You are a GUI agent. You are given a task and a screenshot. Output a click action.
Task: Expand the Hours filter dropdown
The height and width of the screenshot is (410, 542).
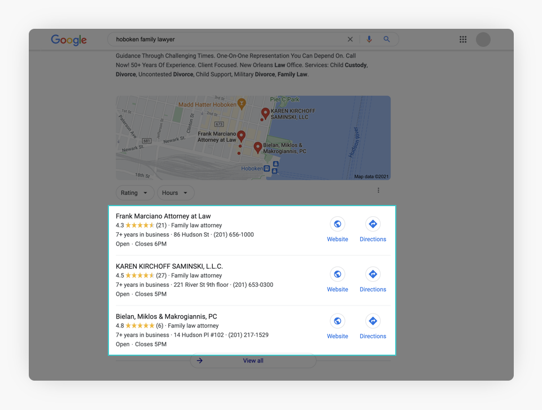(175, 193)
